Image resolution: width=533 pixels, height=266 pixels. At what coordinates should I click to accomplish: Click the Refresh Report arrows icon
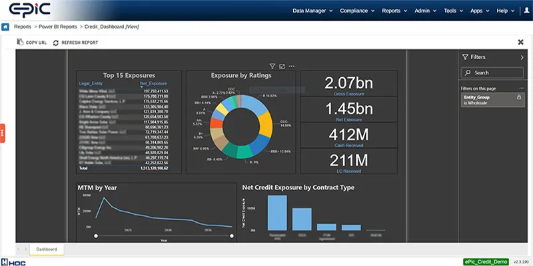[x=56, y=43]
